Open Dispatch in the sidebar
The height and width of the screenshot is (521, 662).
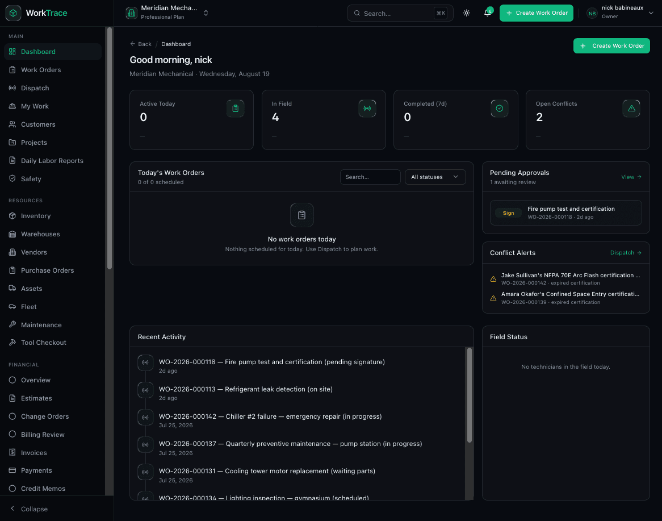click(53, 88)
